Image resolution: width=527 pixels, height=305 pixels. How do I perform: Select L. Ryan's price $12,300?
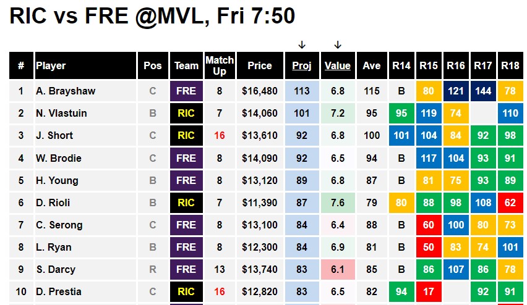(x=260, y=248)
